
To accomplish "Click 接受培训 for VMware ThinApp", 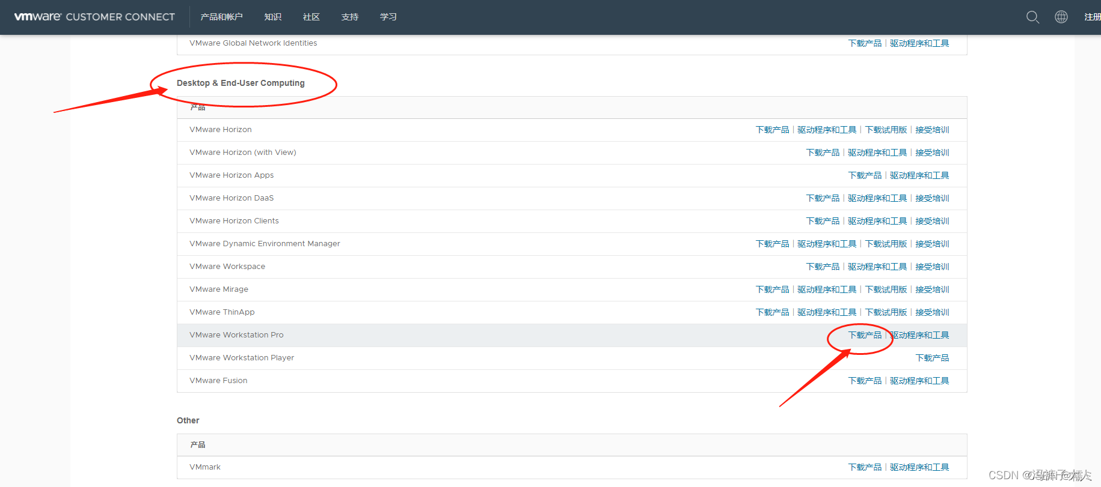I will click(932, 312).
